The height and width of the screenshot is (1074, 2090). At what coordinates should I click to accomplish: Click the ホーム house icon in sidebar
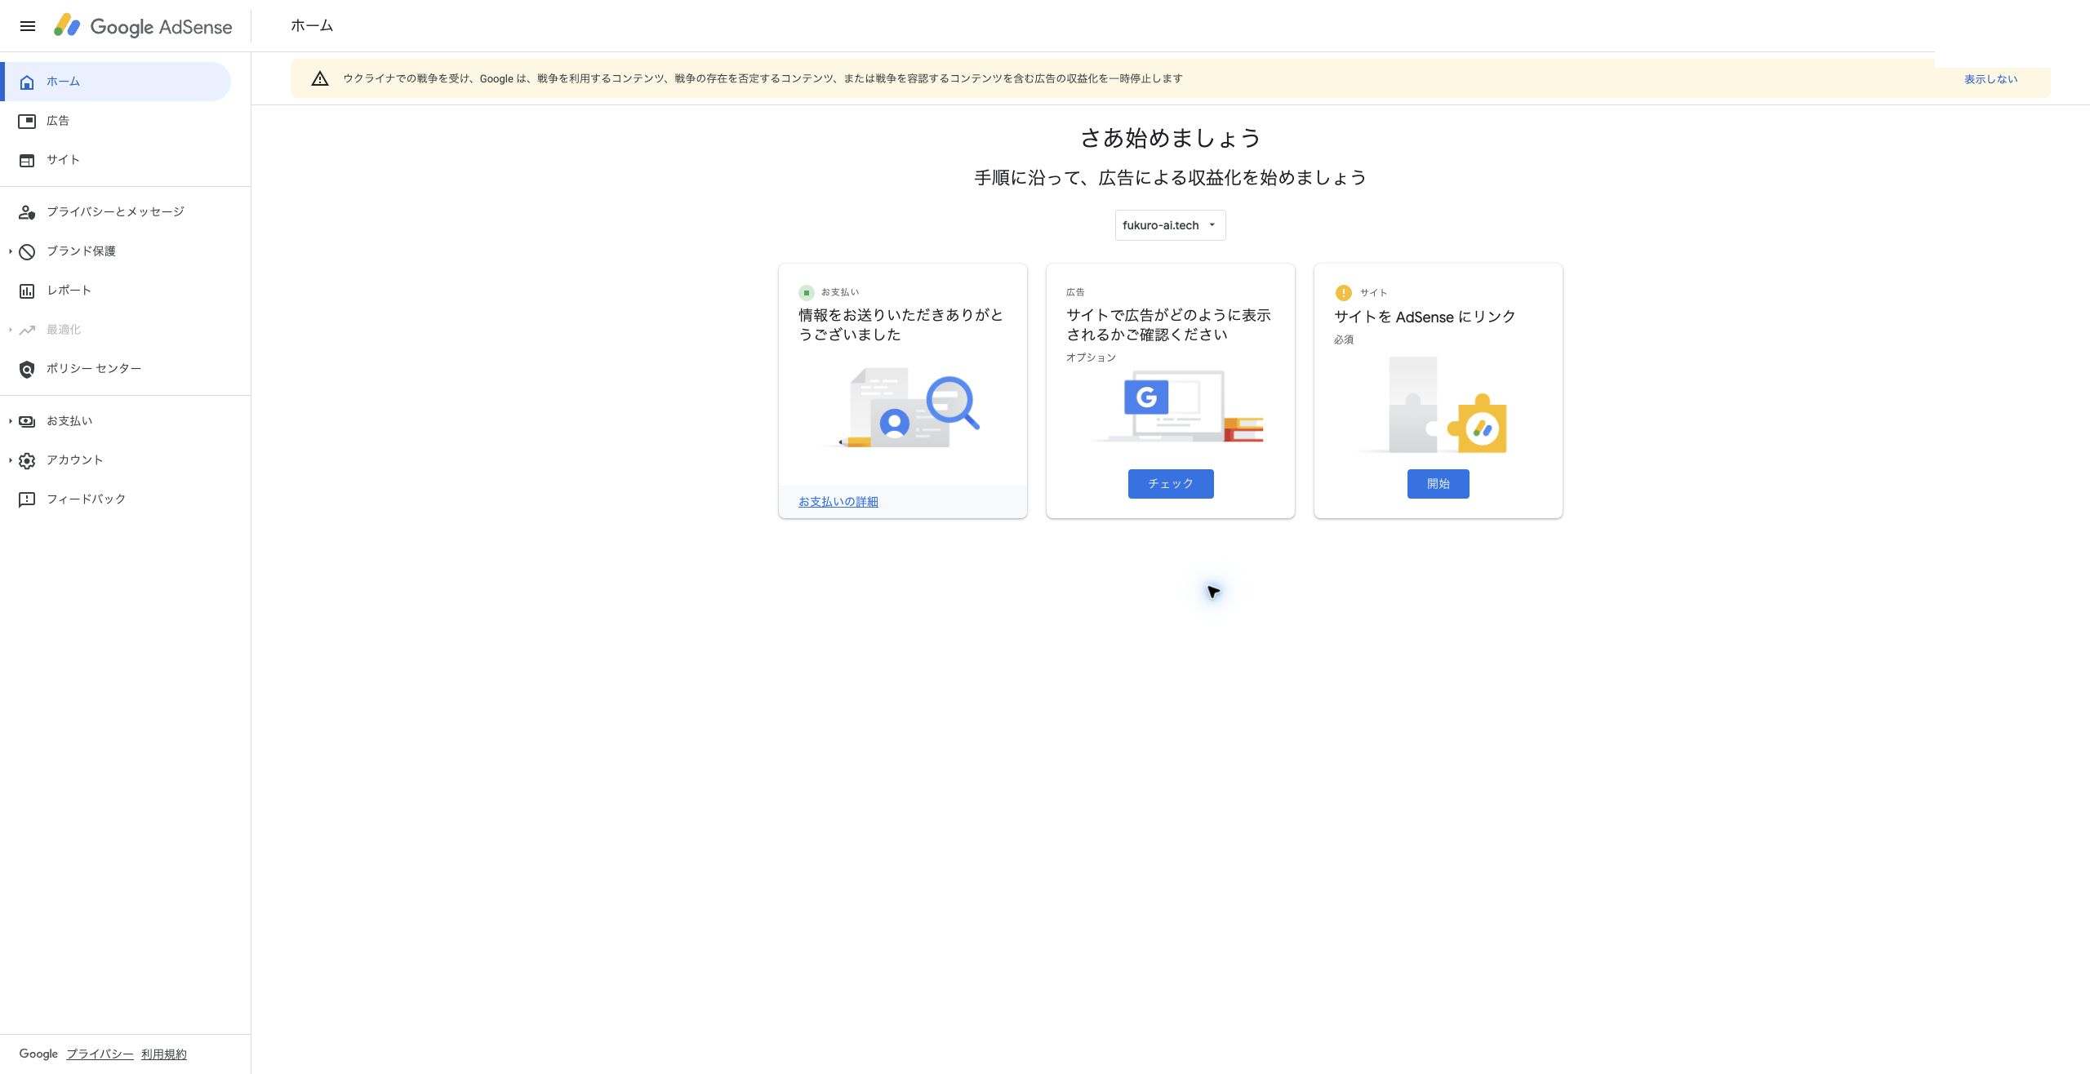[x=27, y=82]
